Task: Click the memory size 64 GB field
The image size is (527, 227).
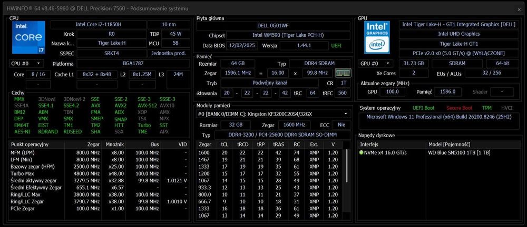Action: point(238,64)
